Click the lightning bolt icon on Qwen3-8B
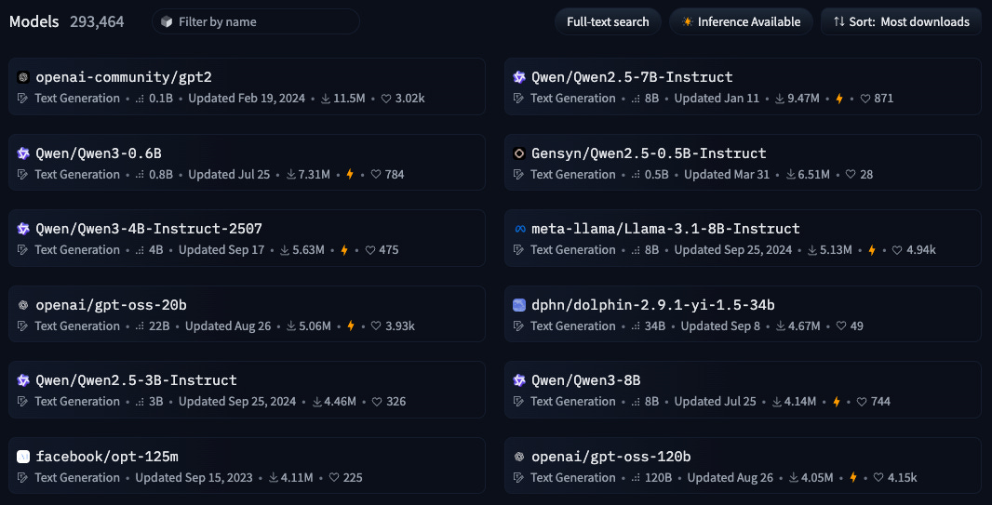 (837, 402)
